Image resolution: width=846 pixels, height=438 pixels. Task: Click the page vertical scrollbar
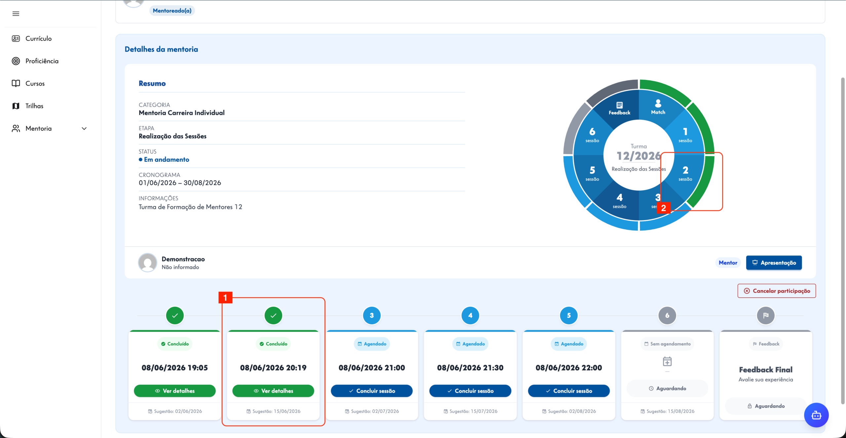click(843, 241)
